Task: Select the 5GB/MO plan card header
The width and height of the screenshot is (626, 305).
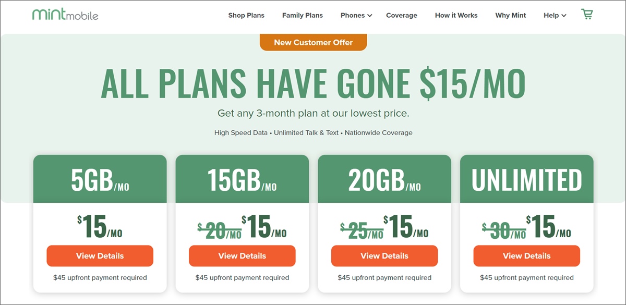Action: 100,179
